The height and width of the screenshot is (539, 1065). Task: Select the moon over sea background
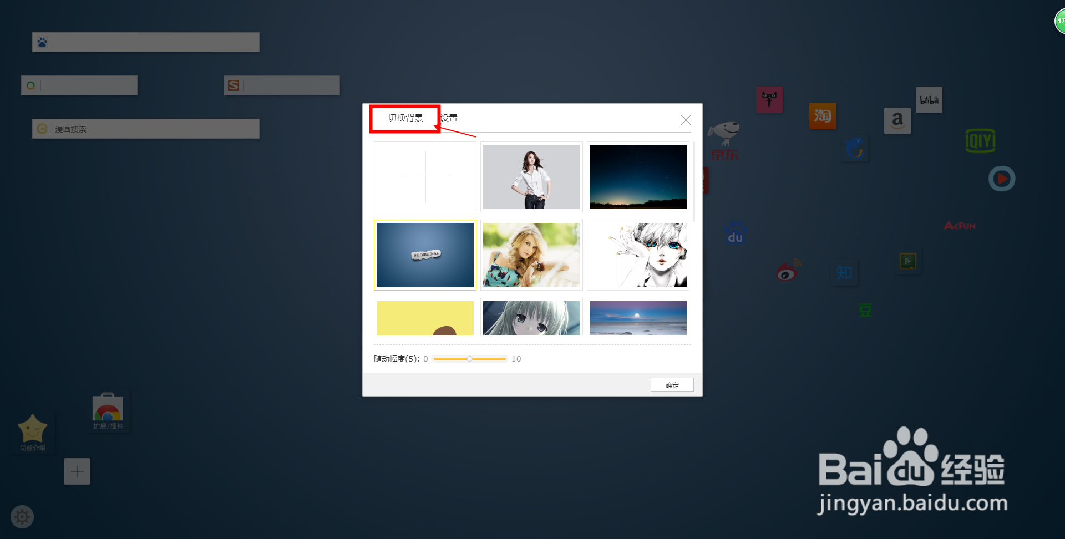[x=638, y=317]
